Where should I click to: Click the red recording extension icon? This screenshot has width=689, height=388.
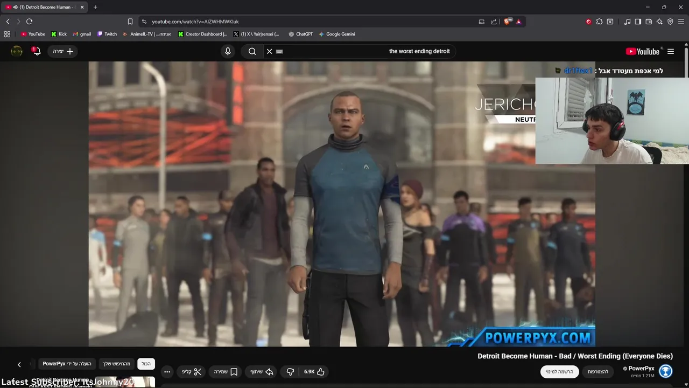pyautogui.click(x=588, y=22)
